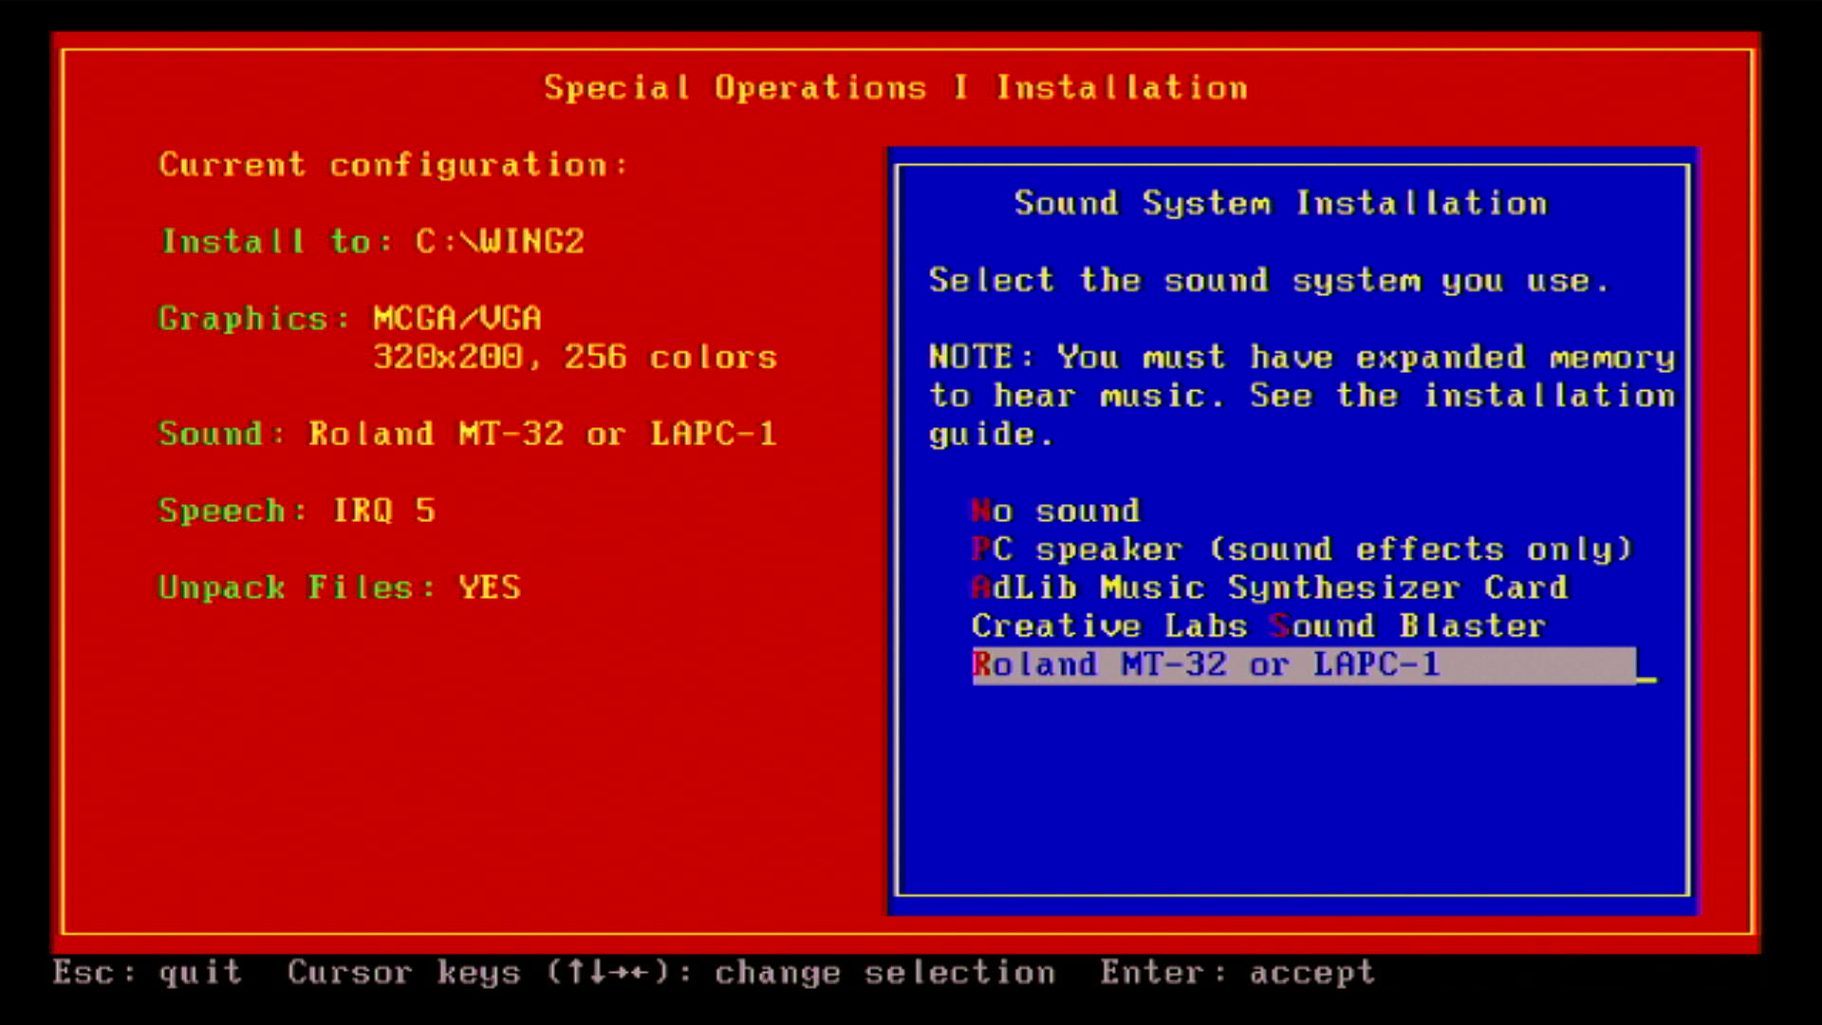Image resolution: width=1822 pixels, height=1025 pixels.
Task: Click the Unpack Files YES setting
Action: (x=339, y=588)
